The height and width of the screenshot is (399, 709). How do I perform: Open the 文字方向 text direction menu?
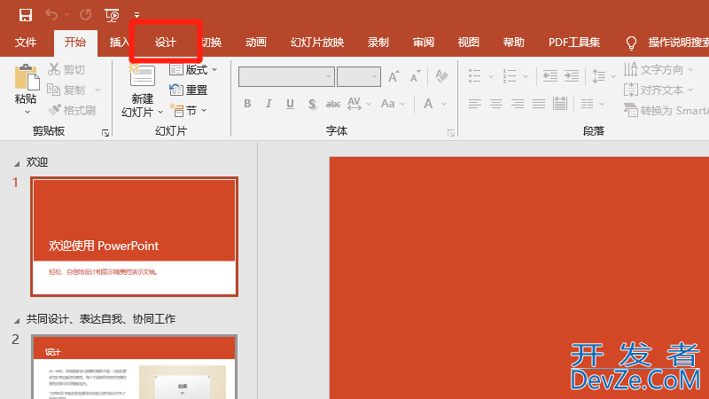[658, 70]
